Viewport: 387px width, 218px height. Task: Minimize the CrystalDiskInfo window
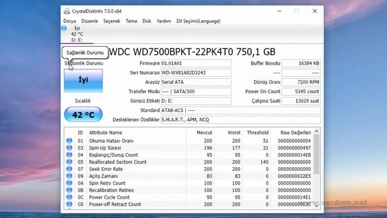click(x=279, y=11)
